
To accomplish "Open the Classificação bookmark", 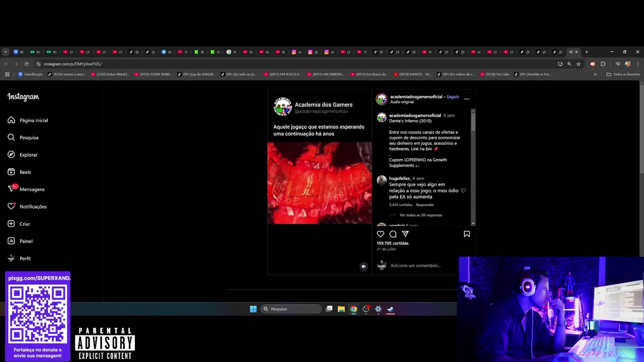I will pos(31,74).
